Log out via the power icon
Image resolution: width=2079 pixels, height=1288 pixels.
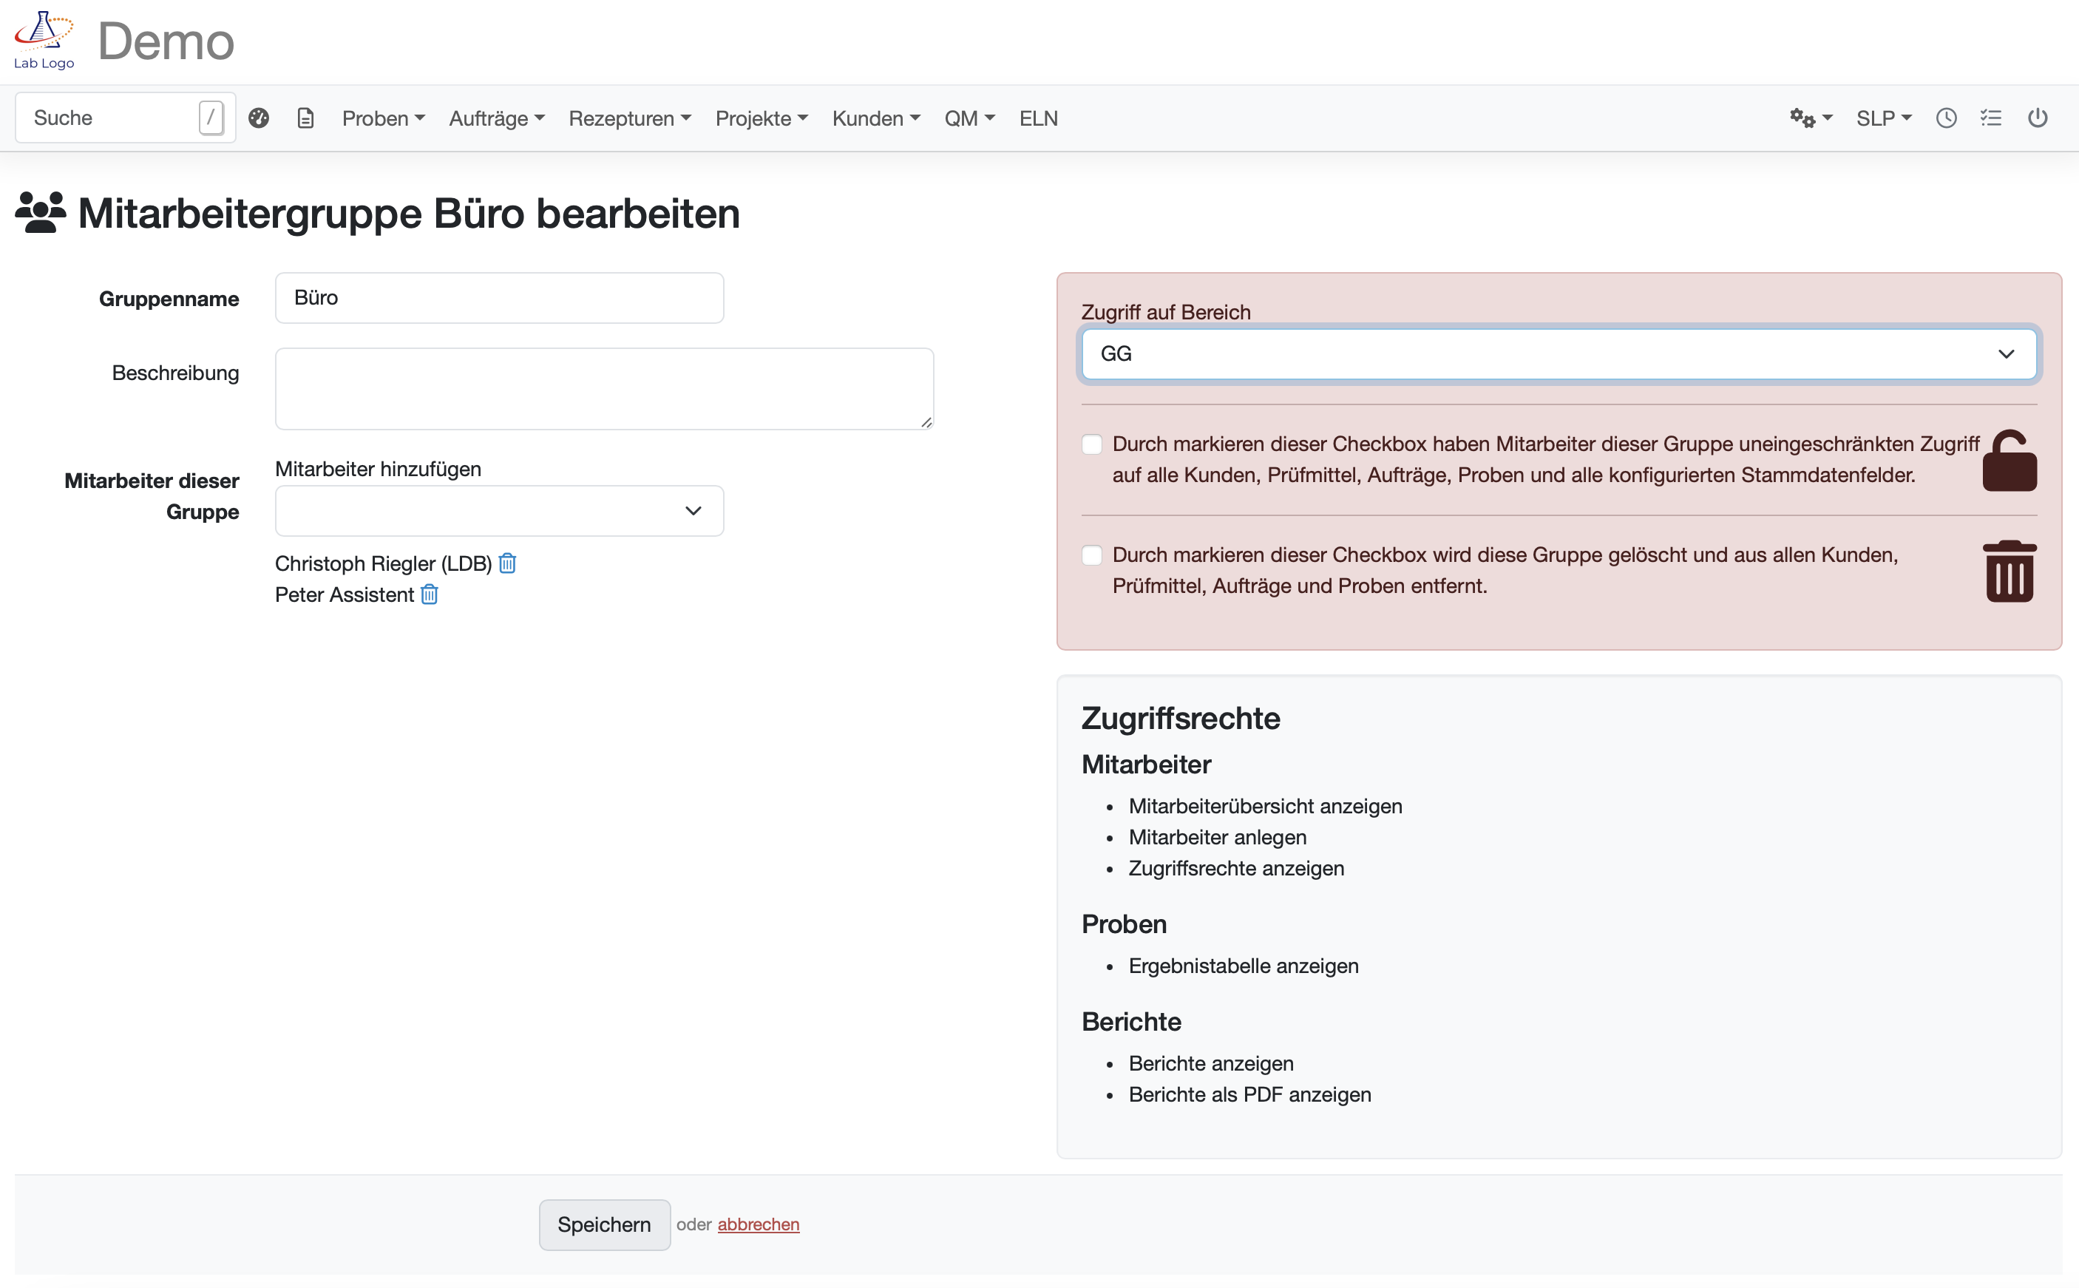(2038, 118)
